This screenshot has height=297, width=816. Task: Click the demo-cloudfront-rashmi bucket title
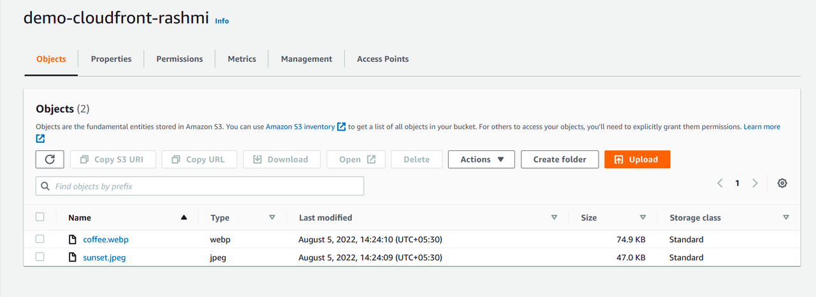click(x=116, y=18)
